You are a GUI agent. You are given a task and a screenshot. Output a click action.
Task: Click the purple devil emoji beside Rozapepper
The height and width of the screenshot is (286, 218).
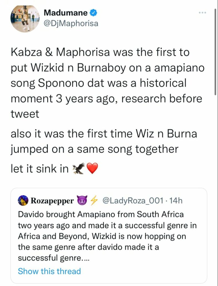(82, 200)
